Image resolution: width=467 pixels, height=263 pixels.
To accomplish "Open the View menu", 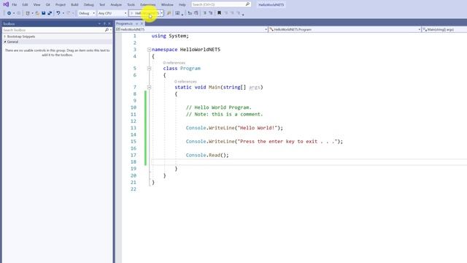I will coord(36,5).
